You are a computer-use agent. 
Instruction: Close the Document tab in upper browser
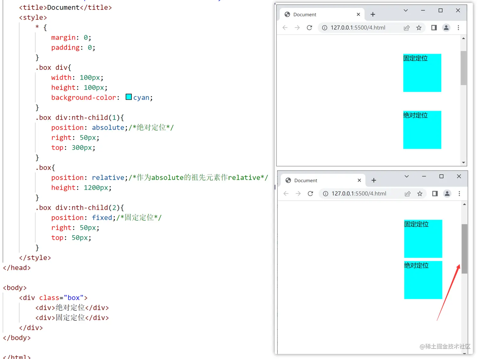(x=358, y=14)
